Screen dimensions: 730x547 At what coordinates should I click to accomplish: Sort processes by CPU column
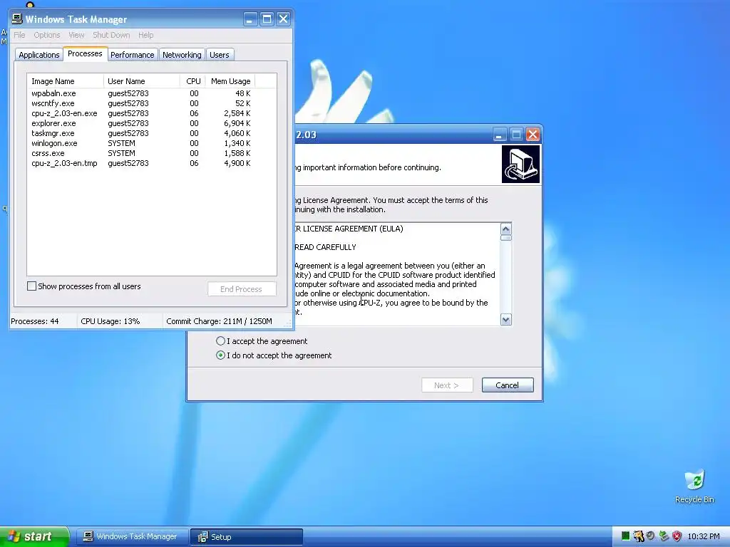192,81
